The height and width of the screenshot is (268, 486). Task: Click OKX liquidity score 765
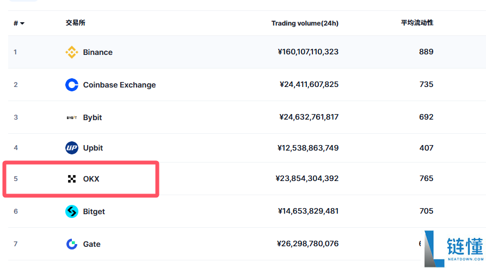tap(426, 178)
